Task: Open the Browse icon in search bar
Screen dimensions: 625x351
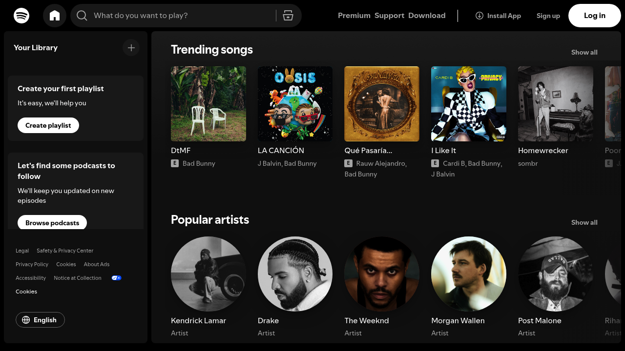Action: point(288,16)
